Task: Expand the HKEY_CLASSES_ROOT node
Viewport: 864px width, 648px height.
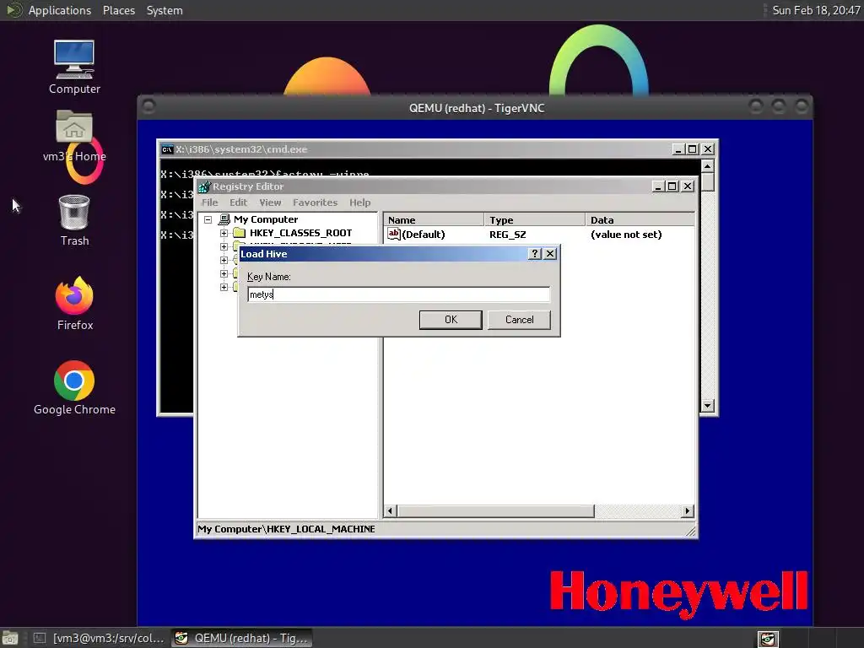Action: 224,233
